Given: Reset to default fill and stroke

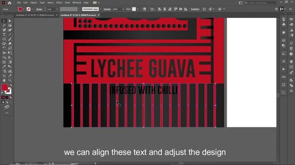Looking at the screenshot, I should pyautogui.click(x=3, y=93).
